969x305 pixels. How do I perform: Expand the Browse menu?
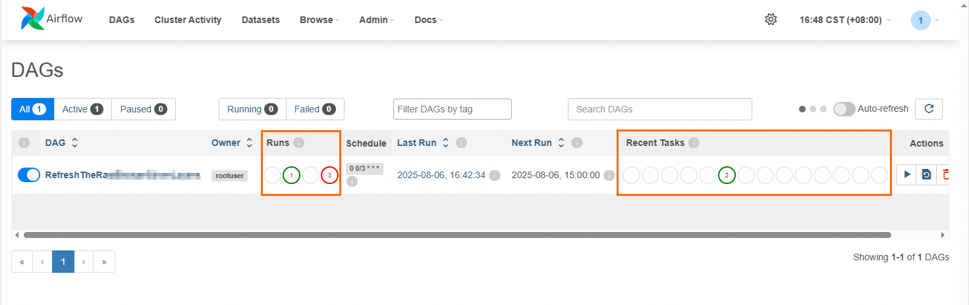pyautogui.click(x=319, y=20)
